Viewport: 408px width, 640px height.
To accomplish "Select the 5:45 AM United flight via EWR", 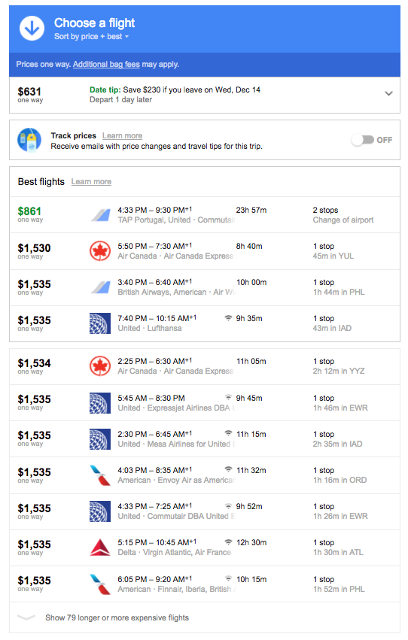I will pos(205,403).
